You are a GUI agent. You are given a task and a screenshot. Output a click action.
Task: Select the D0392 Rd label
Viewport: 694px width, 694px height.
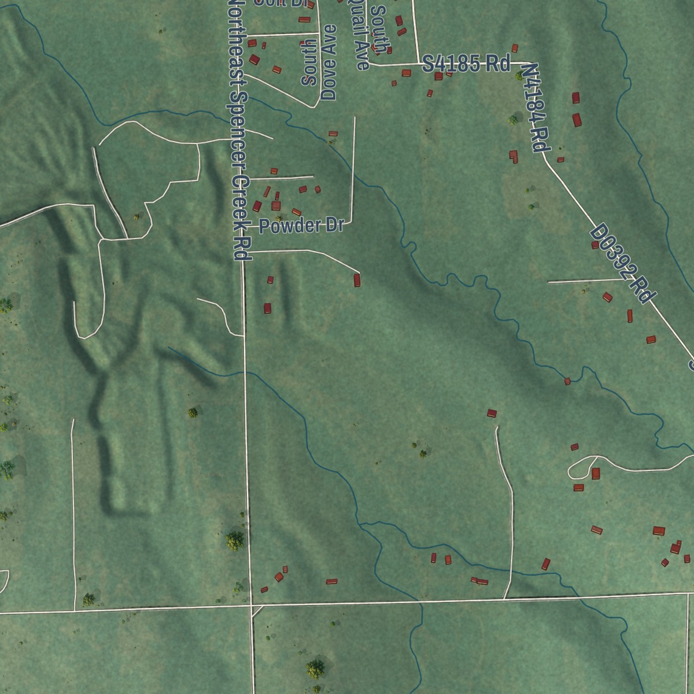[x=623, y=264]
